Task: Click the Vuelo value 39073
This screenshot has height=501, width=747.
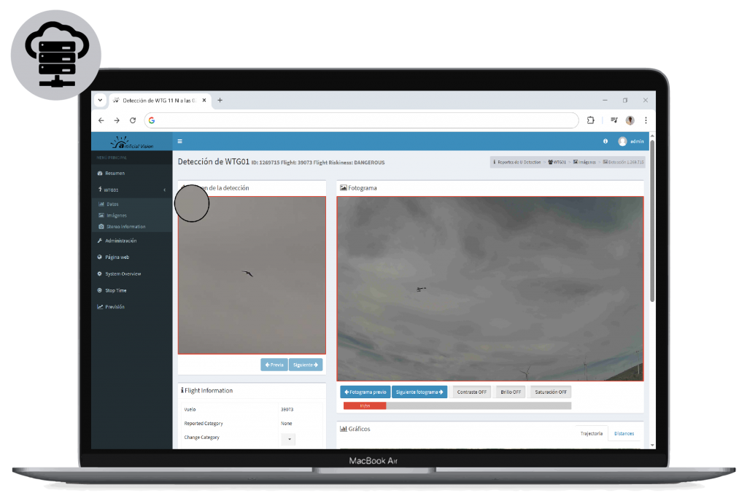Action: pyautogui.click(x=287, y=409)
